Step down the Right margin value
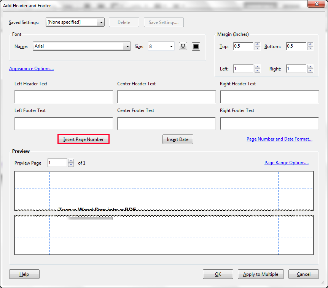The image size is (328, 288). (x=310, y=70)
